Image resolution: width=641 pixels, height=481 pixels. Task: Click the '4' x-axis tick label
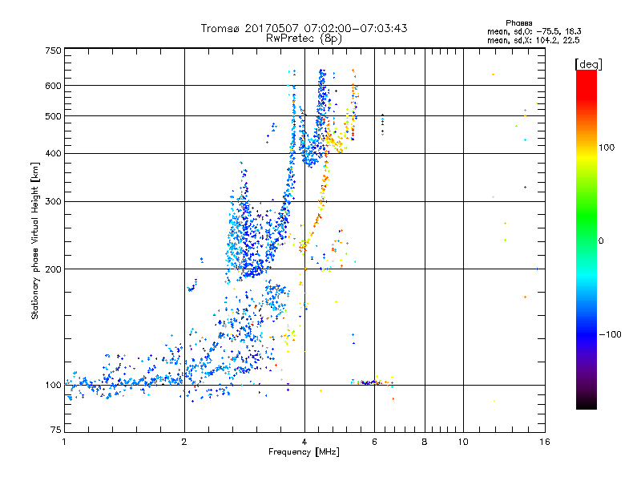coord(304,442)
